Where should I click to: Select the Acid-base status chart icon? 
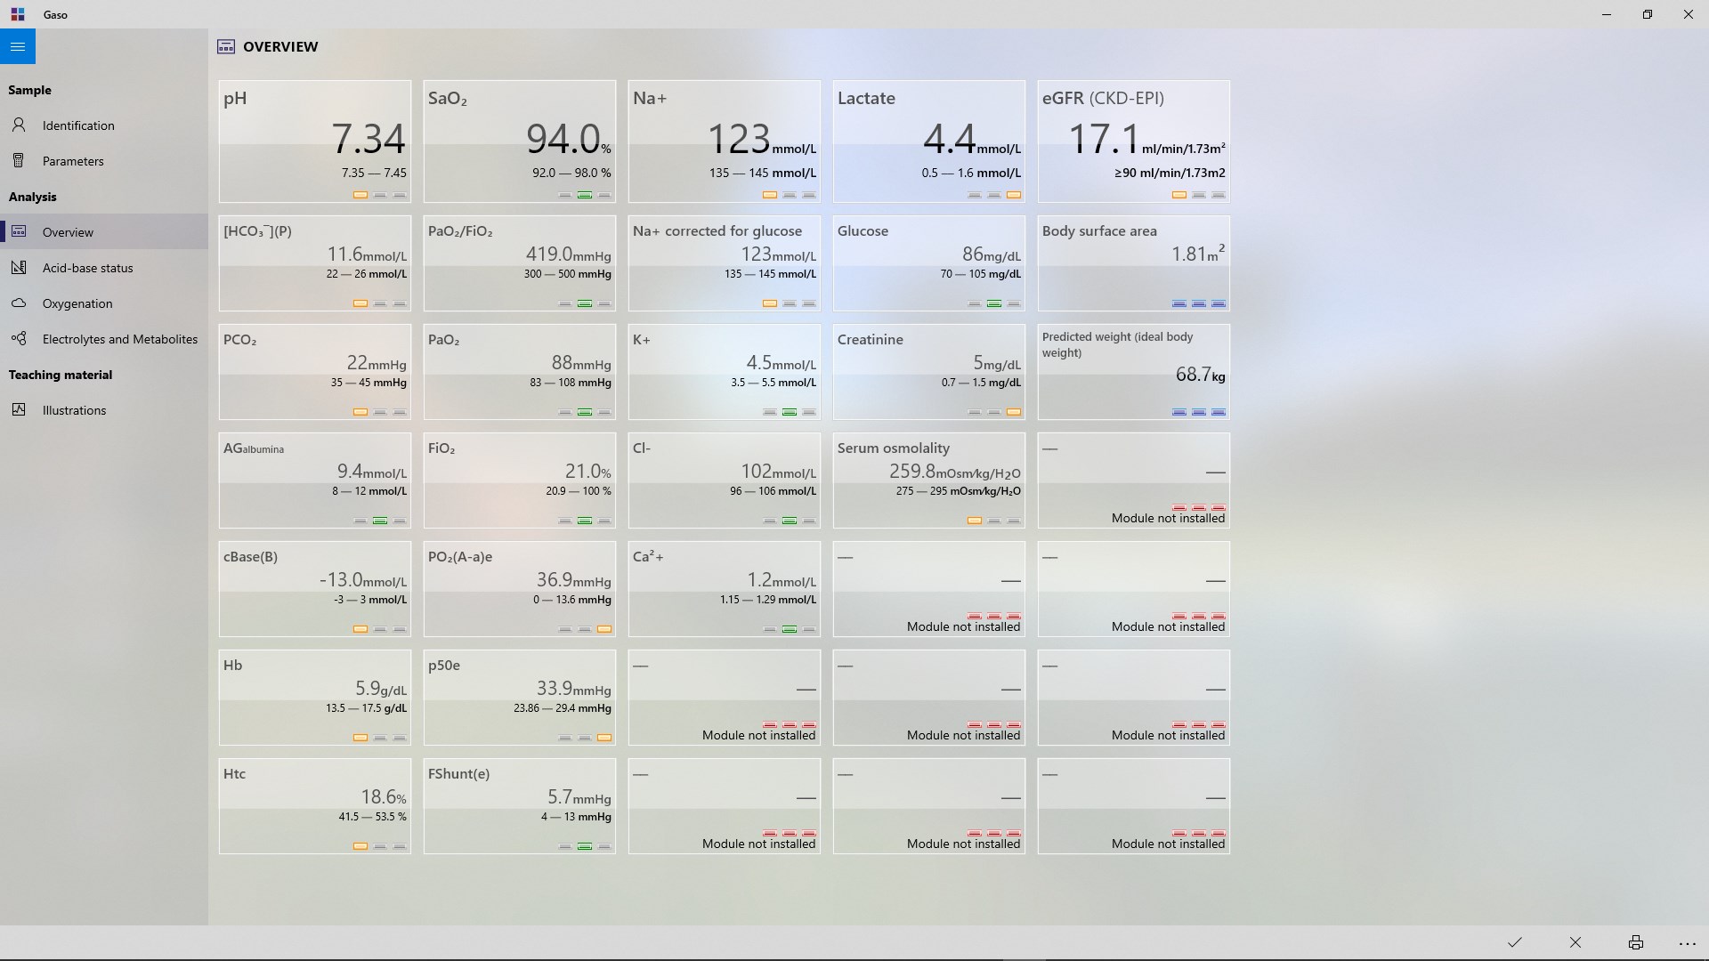click(19, 267)
